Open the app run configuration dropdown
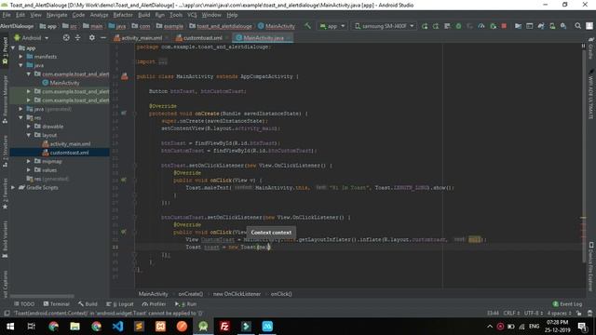This screenshot has width=596, height=335. click(x=332, y=26)
